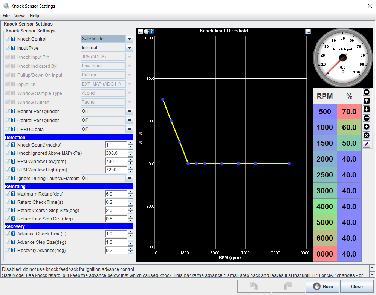This screenshot has height=295, width=376.
Task: Click the minus icon to decrement table value
Action: [x=367, y=118]
